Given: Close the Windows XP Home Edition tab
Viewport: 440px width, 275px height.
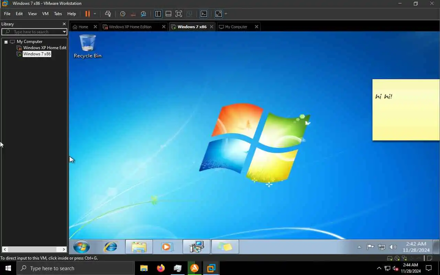Looking at the screenshot, I should coord(164,27).
